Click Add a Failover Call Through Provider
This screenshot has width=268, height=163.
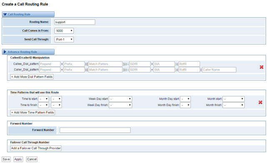tap(36, 148)
